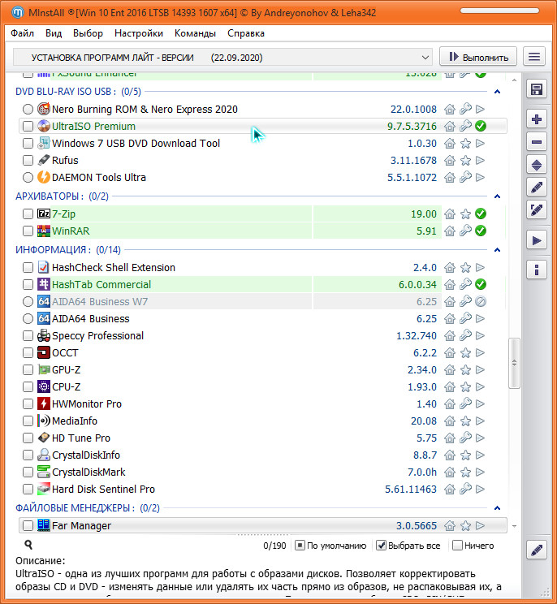Viewport: 557px width, 604px height.
Task: Click the minus icon in the right sidebar
Action: (536, 142)
